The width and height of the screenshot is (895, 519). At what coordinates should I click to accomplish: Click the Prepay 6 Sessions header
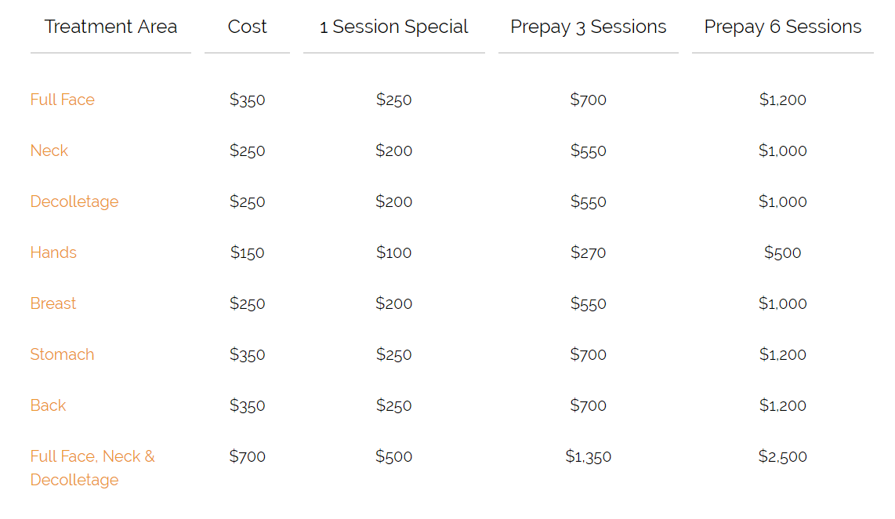pos(783,27)
